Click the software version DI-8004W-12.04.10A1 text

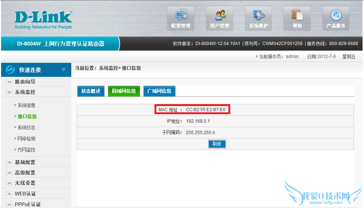218,44
